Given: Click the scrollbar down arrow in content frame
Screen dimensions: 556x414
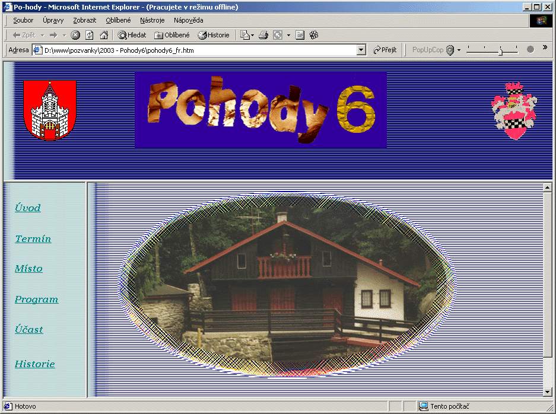Looking at the screenshot, I should [x=547, y=392].
